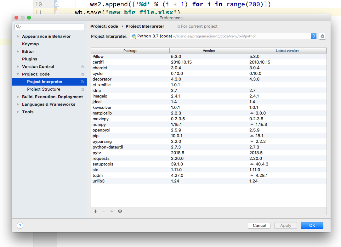The height and width of the screenshot is (247, 341).
Task: Click the Python icon in interpreter field
Action: (x=134, y=36)
